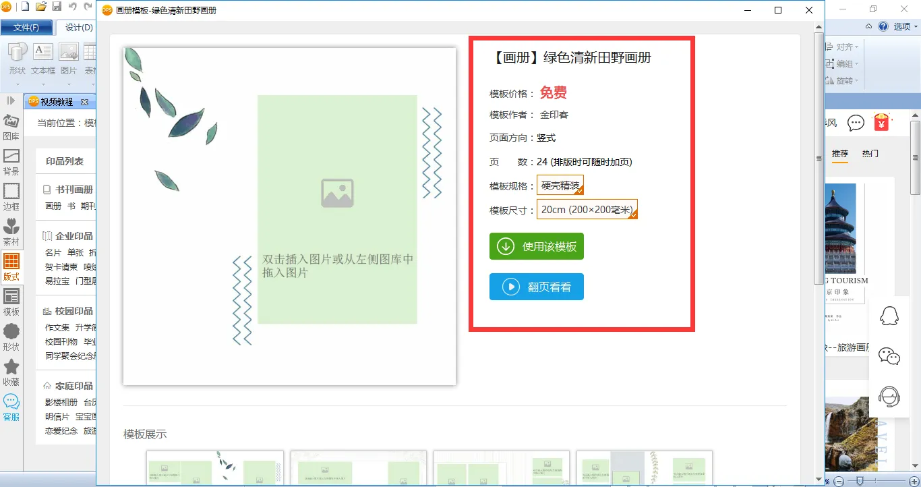Click the 使用该模板 green button
921x487 pixels.
pos(537,246)
